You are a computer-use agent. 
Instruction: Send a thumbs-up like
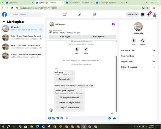115,118
